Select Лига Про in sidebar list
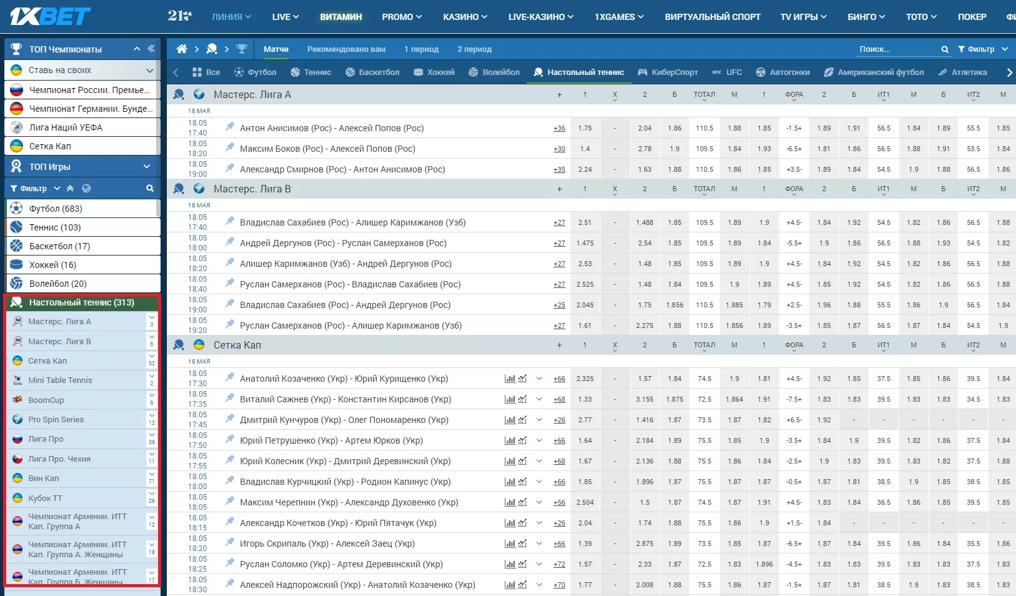 [x=46, y=439]
